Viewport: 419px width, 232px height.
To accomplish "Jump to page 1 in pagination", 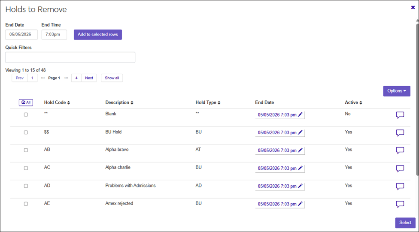I will (x=32, y=78).
